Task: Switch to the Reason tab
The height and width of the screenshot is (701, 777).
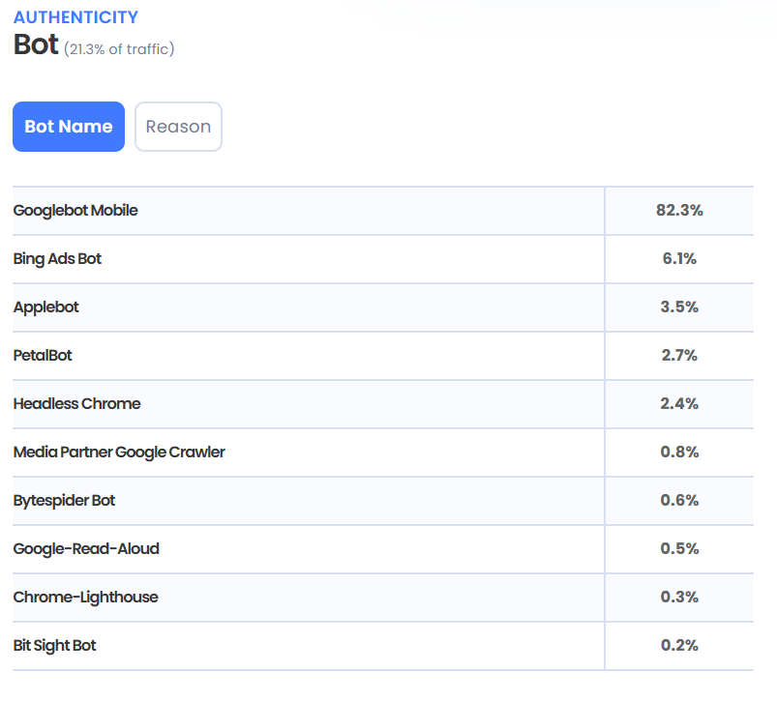Action: (x=178, y=127)
